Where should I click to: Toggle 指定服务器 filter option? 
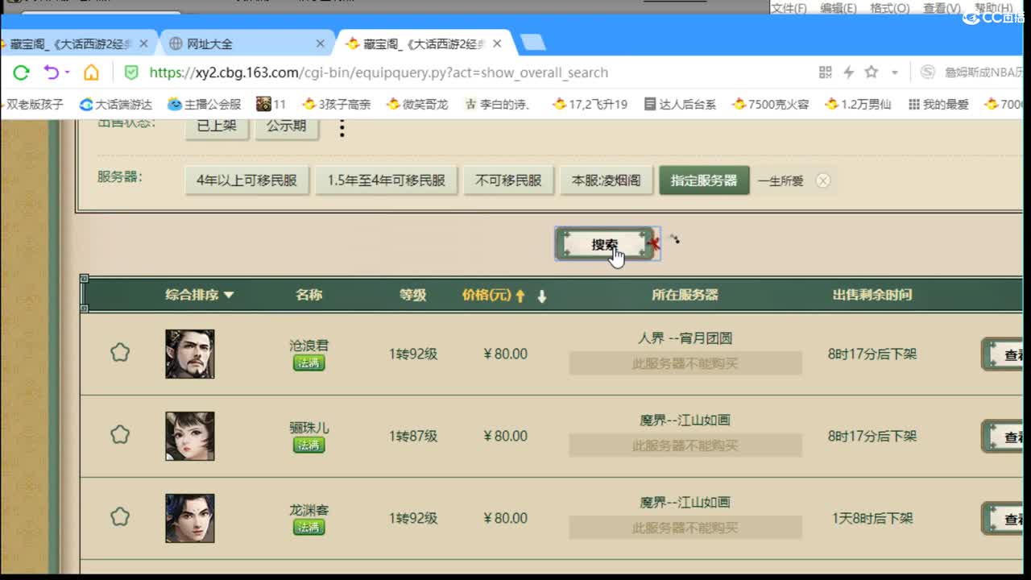point(704,180)
